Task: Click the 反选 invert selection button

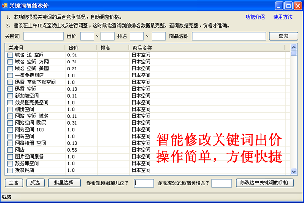Action: coord(34,182)
